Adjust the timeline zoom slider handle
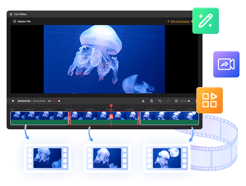The image size is (246, 186). coord(189,101)
